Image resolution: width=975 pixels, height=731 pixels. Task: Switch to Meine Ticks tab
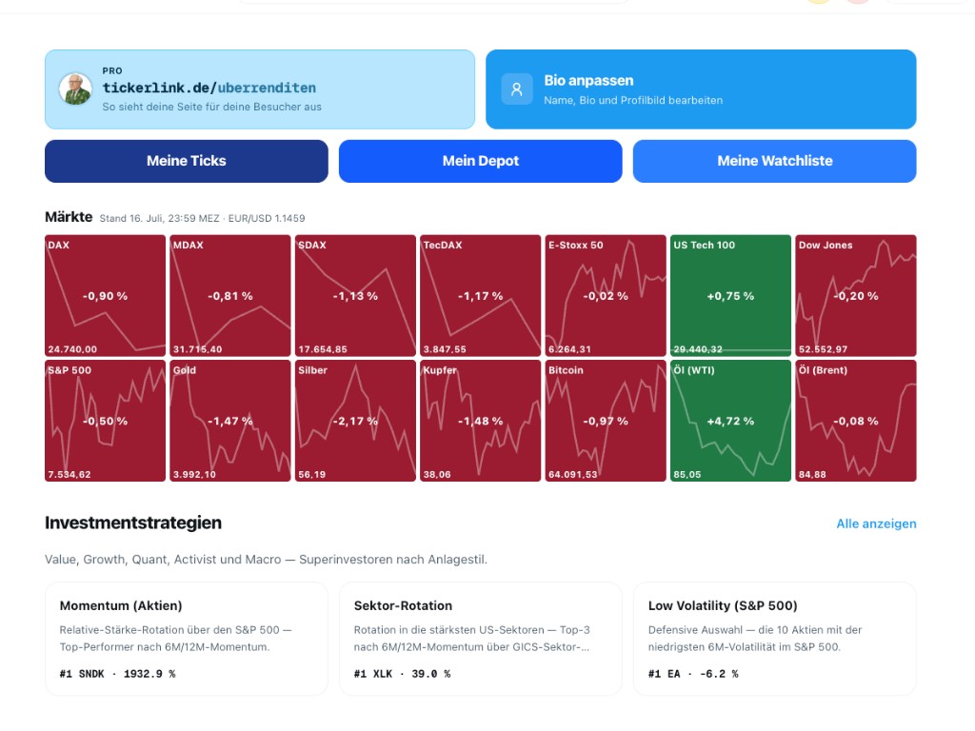[x=187, y=161]
